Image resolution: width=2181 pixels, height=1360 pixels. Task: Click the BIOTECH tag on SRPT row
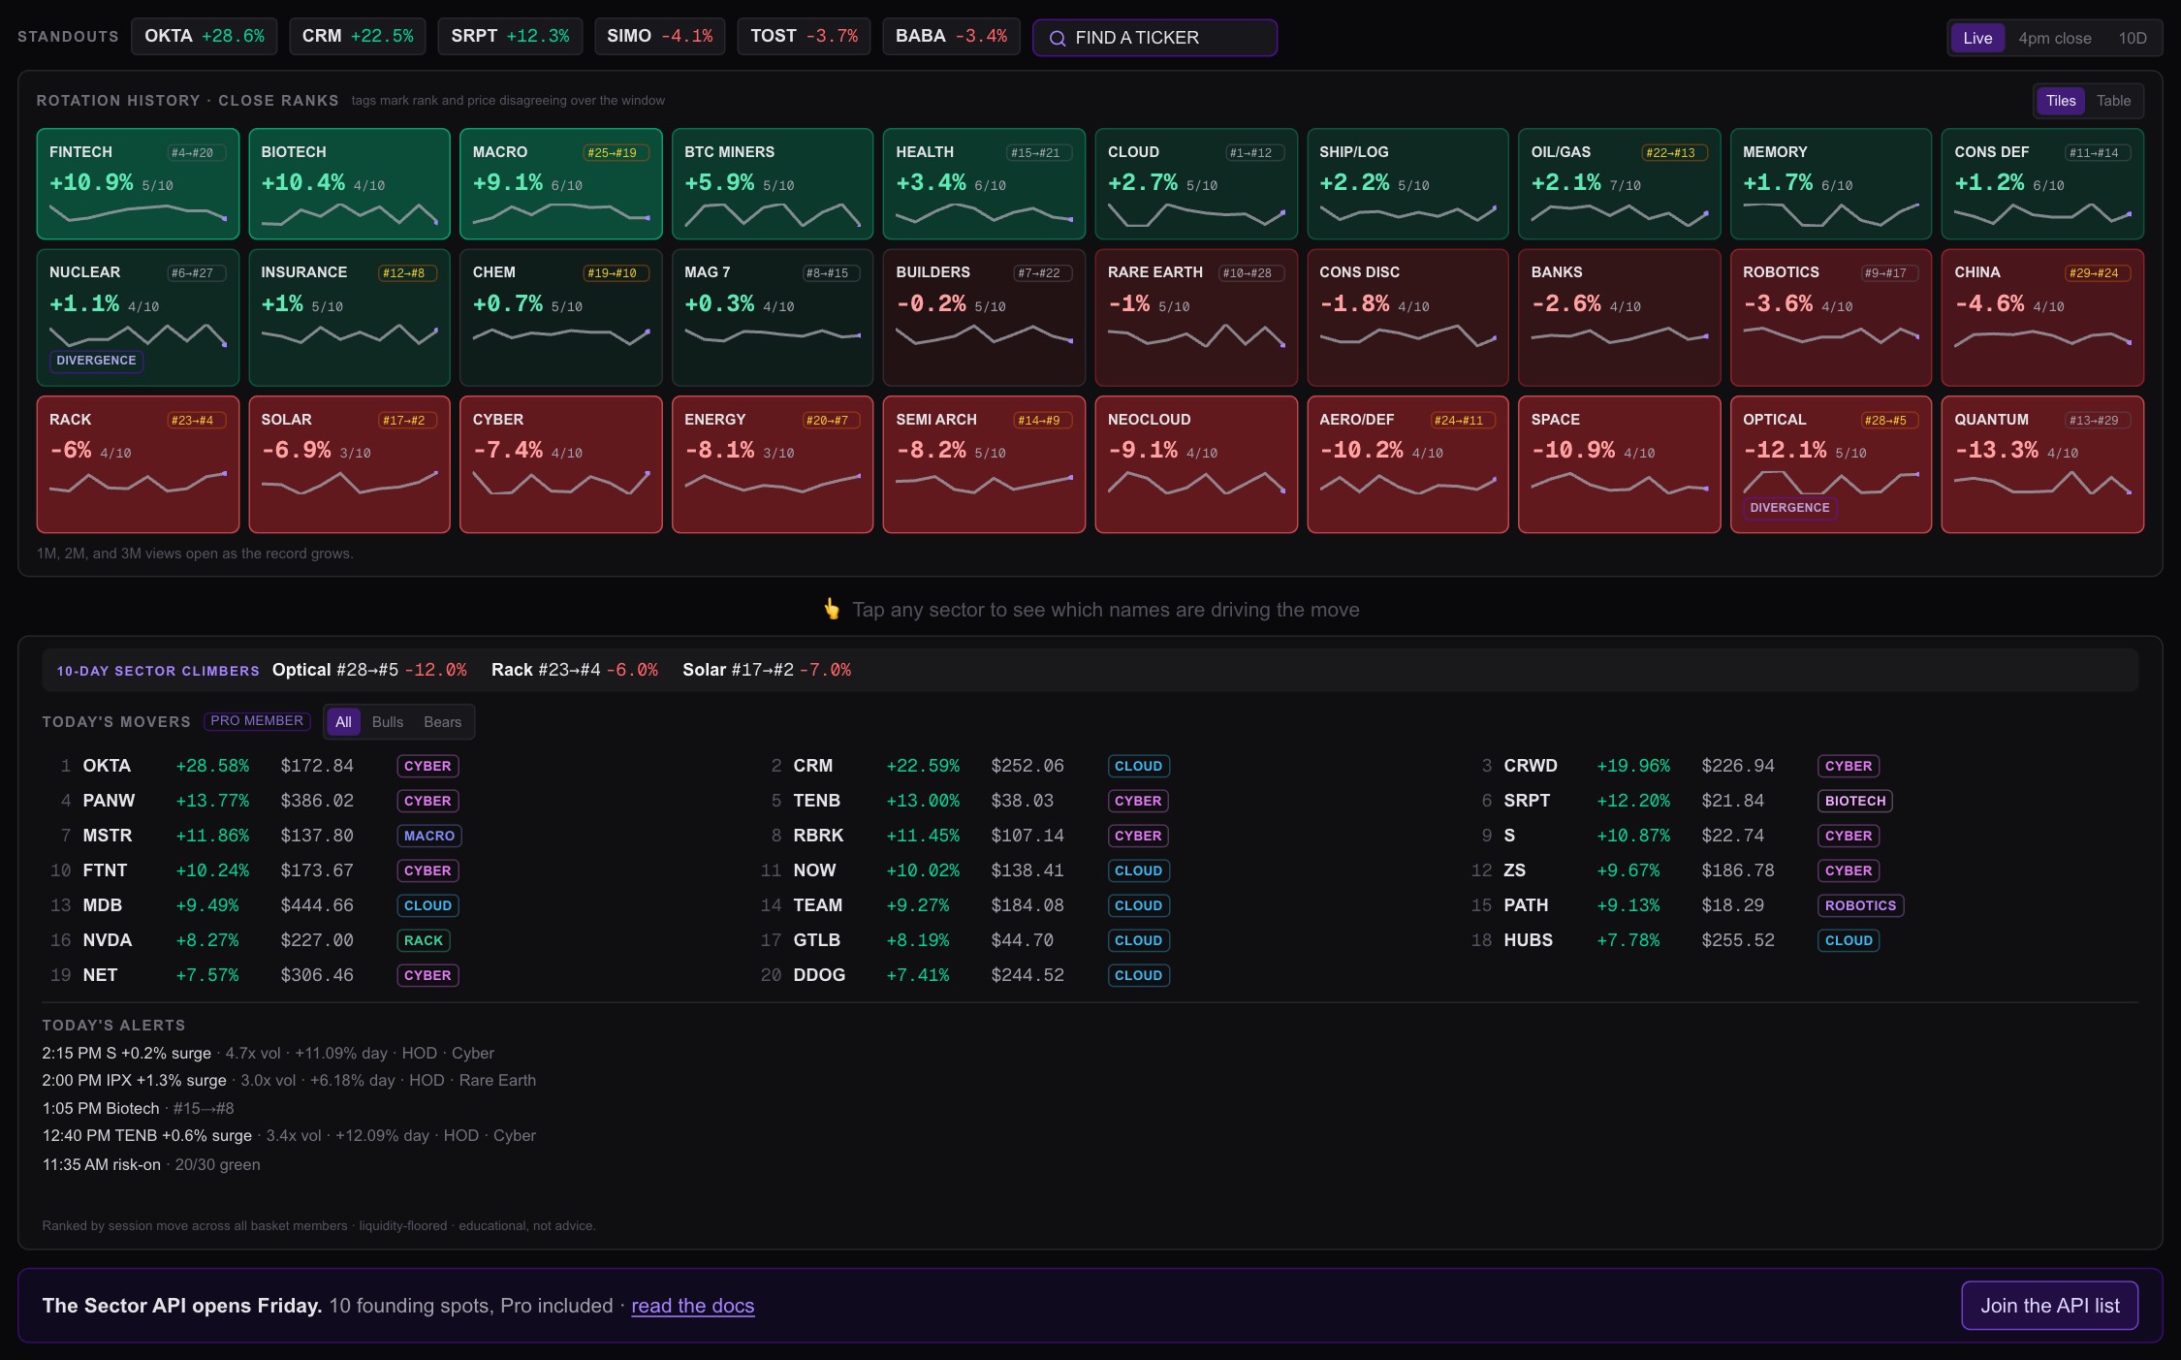(x=1854, y=801)
